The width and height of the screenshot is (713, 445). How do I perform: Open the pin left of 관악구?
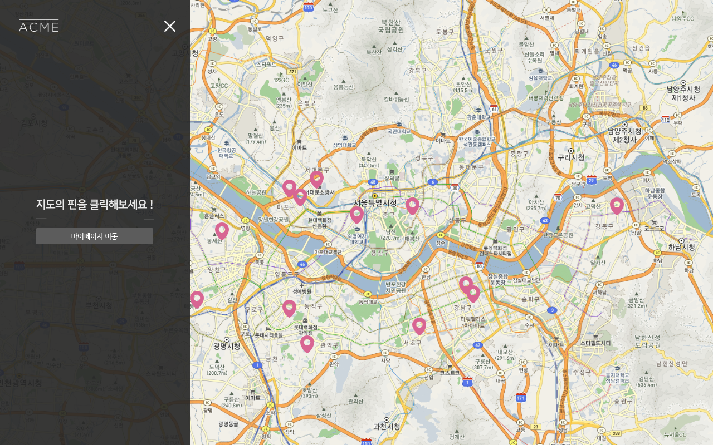click(x=307, y=344)
